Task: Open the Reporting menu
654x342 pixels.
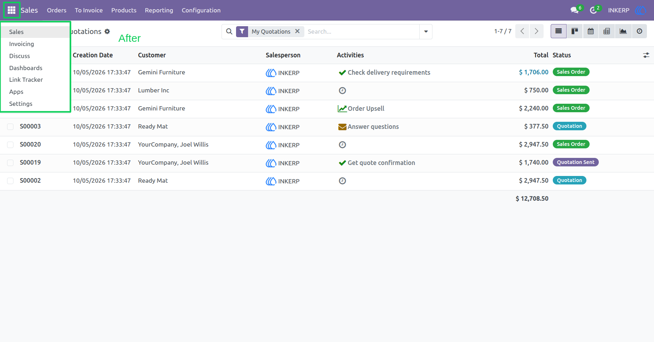Action: click(159, 10)
